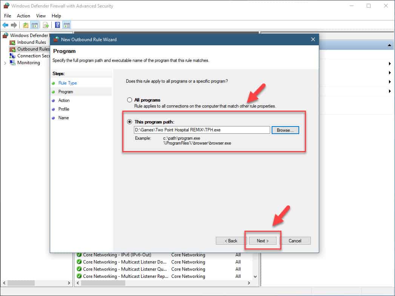Viewport: 395px width, 296px height.
Task: Click the Next > button
Action: [x=263, y=241]
